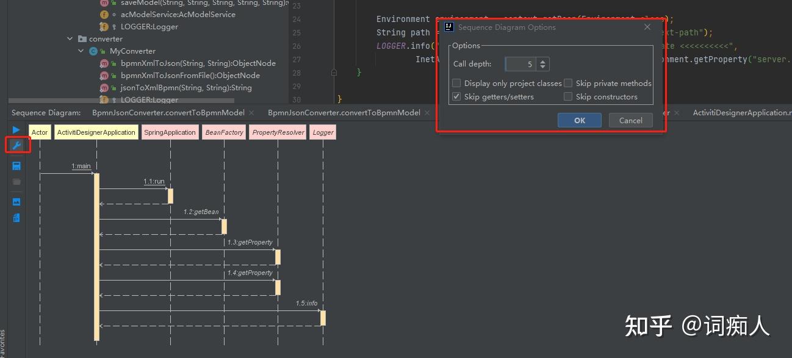The image size is (792, 358).
Task: Uncheck Skip getters/setters option
Action: [x=456, y=96]
